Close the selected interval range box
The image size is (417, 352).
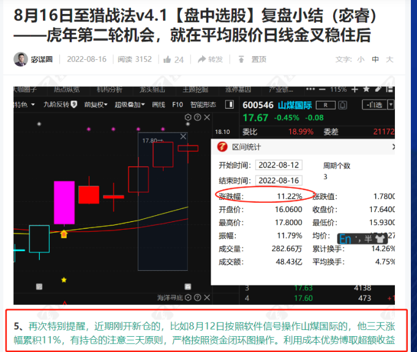pos(183,136)
